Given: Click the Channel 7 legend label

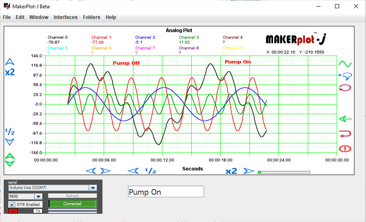Looking at the screenshot, I should click(145, 48).
